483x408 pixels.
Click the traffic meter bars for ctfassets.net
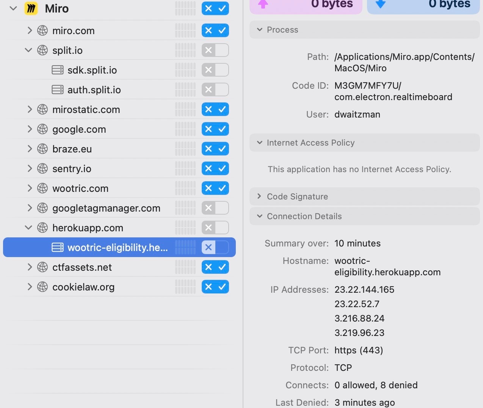pos(185,267)
